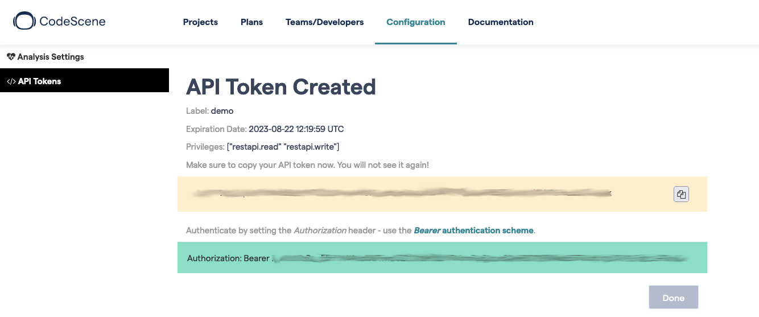Follow the Bearer authentication scheme link
Viewport: 759px width, 317px height.
click(473, 230)
